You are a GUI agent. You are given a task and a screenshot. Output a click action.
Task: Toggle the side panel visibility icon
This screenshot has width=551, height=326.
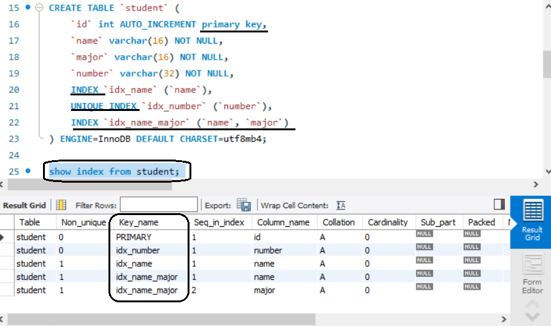(x=499, y=204)
